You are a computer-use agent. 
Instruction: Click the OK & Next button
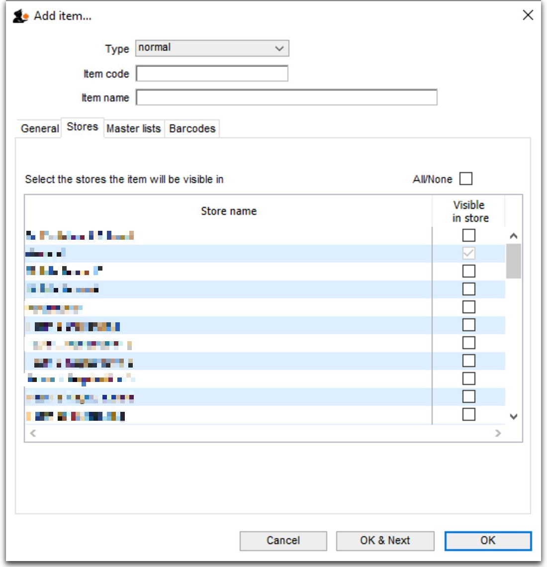[x=385, y=541]
